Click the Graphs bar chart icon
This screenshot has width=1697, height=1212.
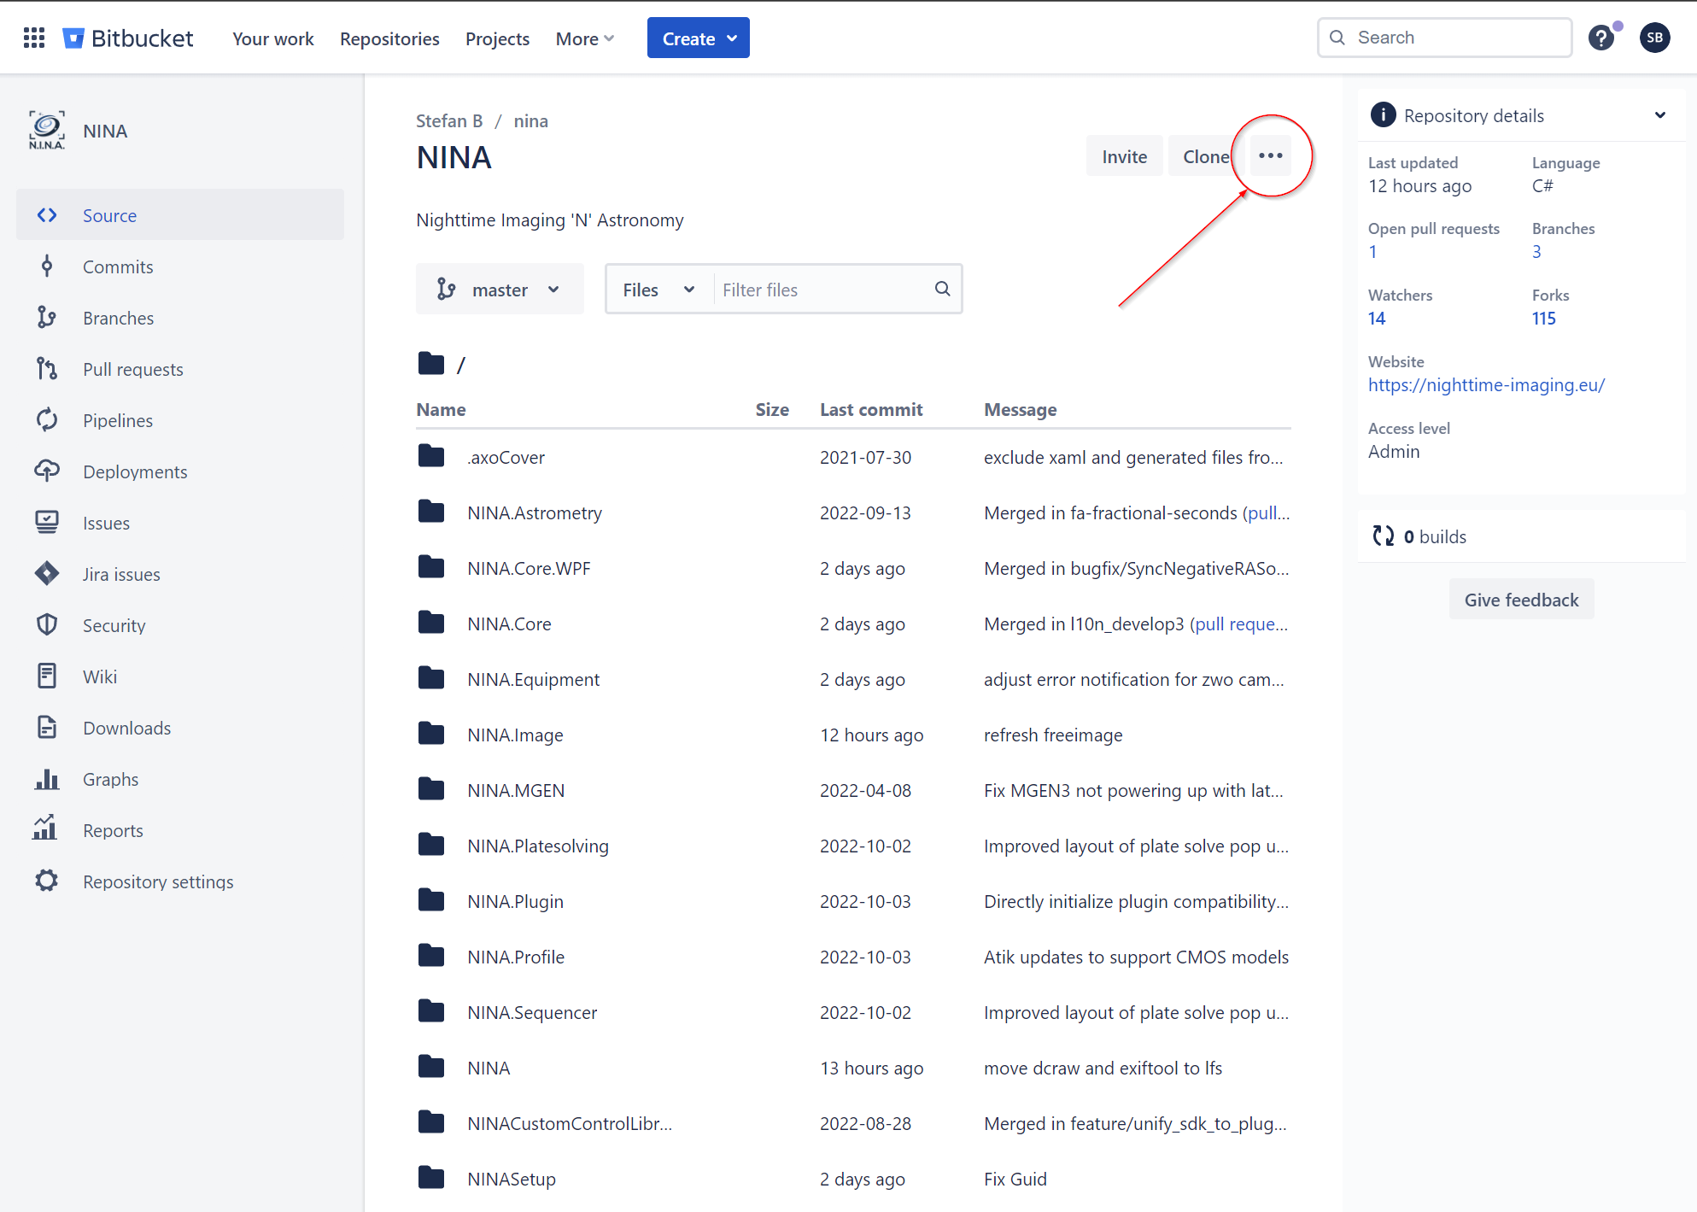click(x=47, y=779)
